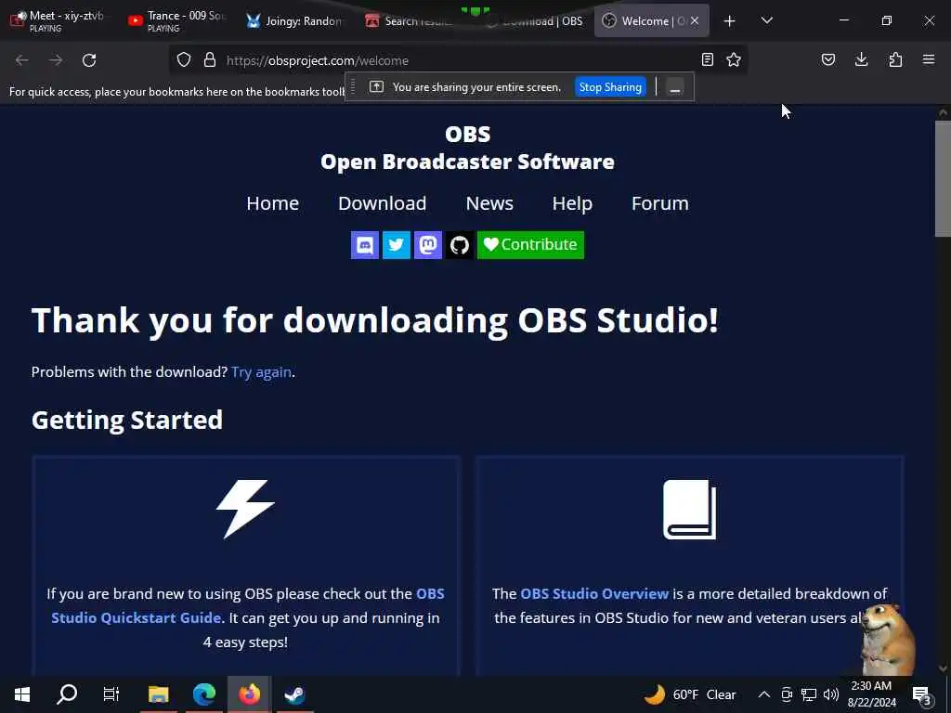Open the News nav link
The width and height of the screenshot is (951, 713).
pyautogui.click(x=489, y=203)
